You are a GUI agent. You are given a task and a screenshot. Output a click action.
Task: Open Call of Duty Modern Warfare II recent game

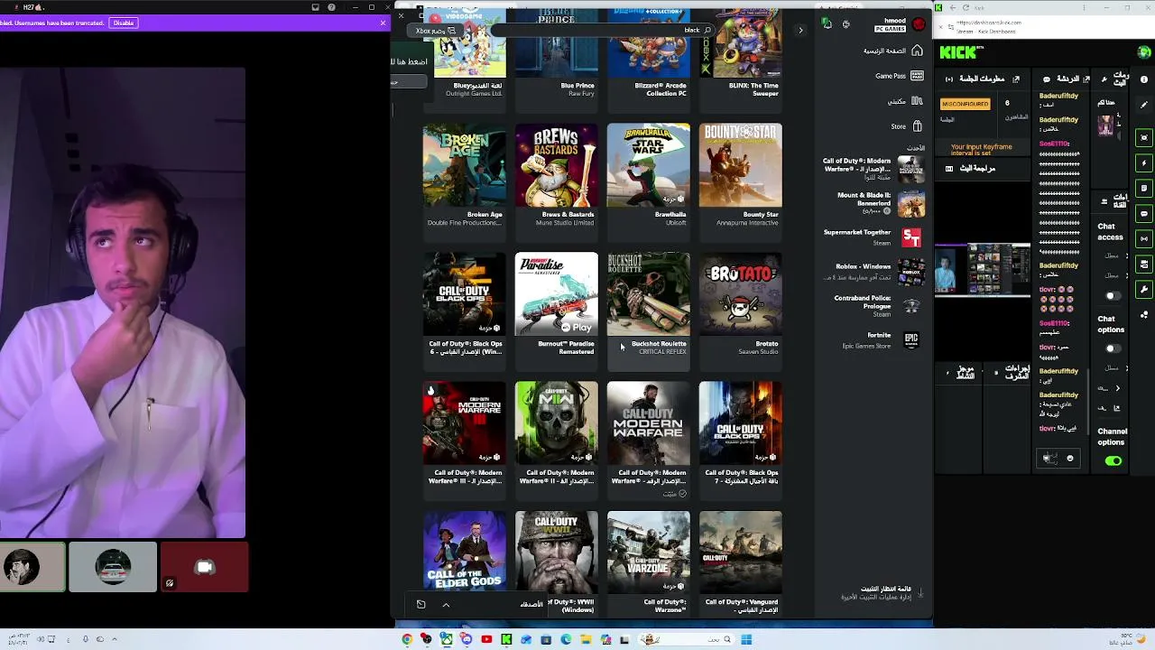872,169
